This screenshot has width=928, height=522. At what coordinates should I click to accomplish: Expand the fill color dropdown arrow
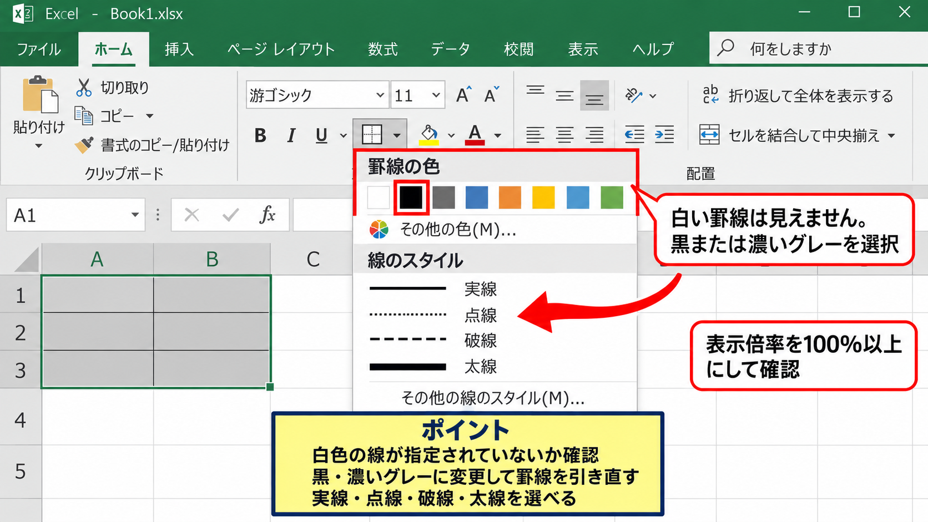[451, 135]
